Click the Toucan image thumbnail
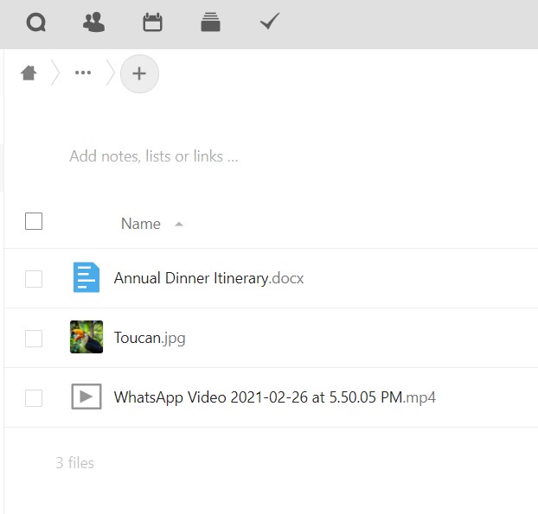This screenshot has width=538, height=514. coord(86,338)
